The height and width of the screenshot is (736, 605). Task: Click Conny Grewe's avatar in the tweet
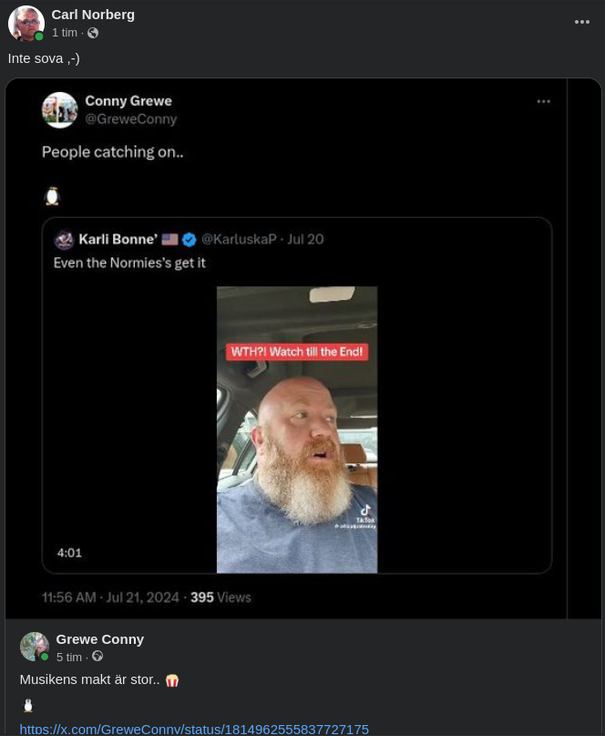click(x=60, y=109)
